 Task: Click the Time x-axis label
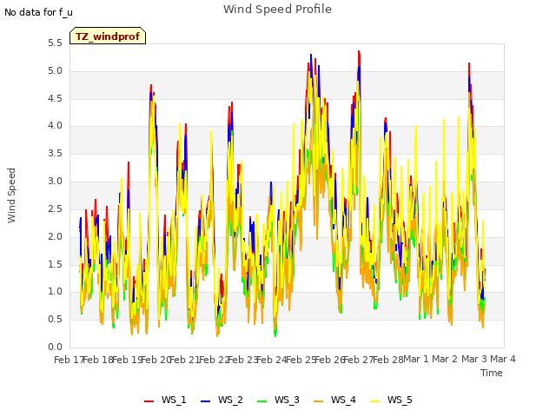(x=491, y=373)
